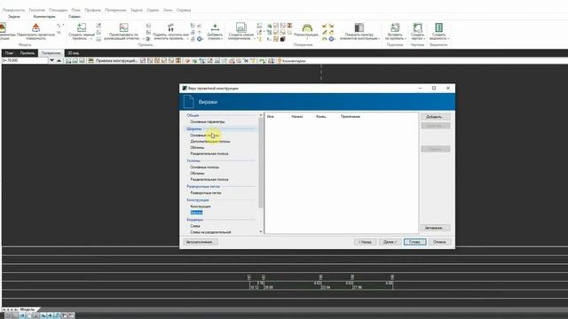Image resolution: width=568 pixels, height=319 pixels.
Task: Open the Площадки menu
Action: (58, 10)
